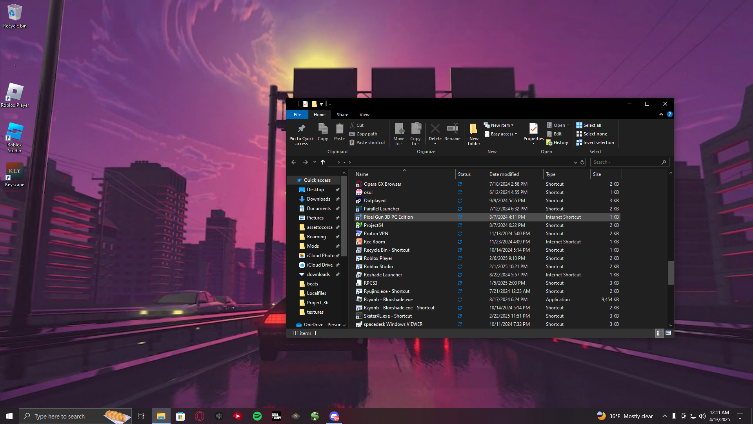This screenshot has height=424, width=753.
Task: Click the taskbar search field
Action: (75, 416)
